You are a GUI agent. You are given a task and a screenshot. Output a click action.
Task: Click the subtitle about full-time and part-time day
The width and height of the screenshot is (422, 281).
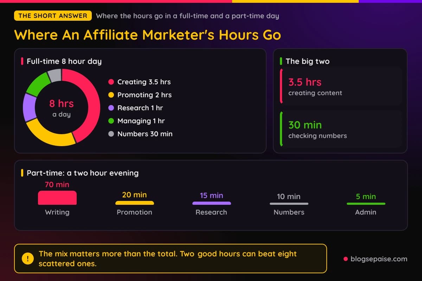(x=187, y=16)
